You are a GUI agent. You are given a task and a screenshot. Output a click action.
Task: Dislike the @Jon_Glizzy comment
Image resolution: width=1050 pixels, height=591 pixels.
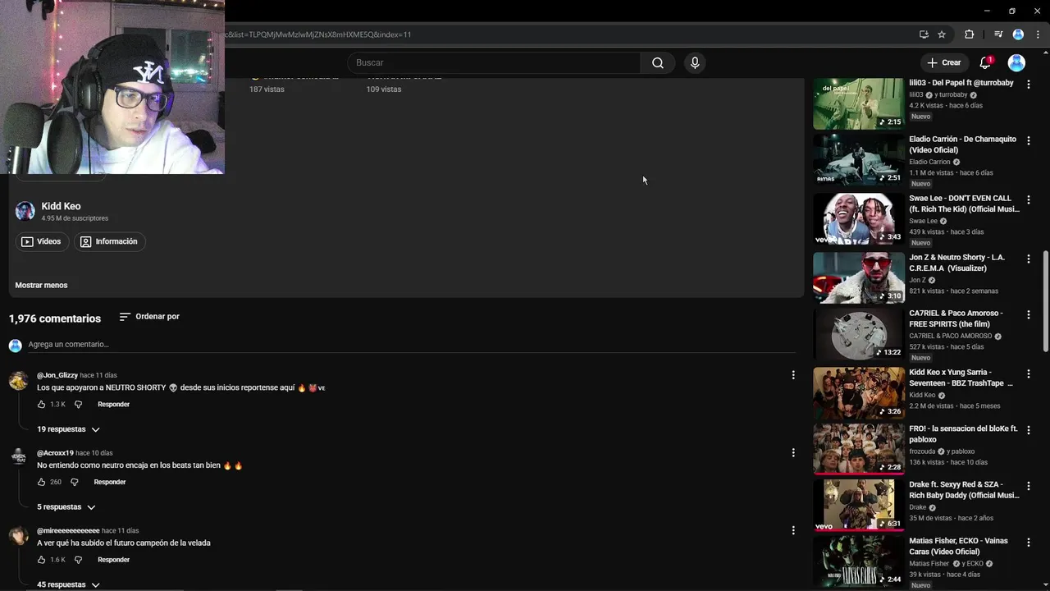pyautogui.click(x=79, y=405)
